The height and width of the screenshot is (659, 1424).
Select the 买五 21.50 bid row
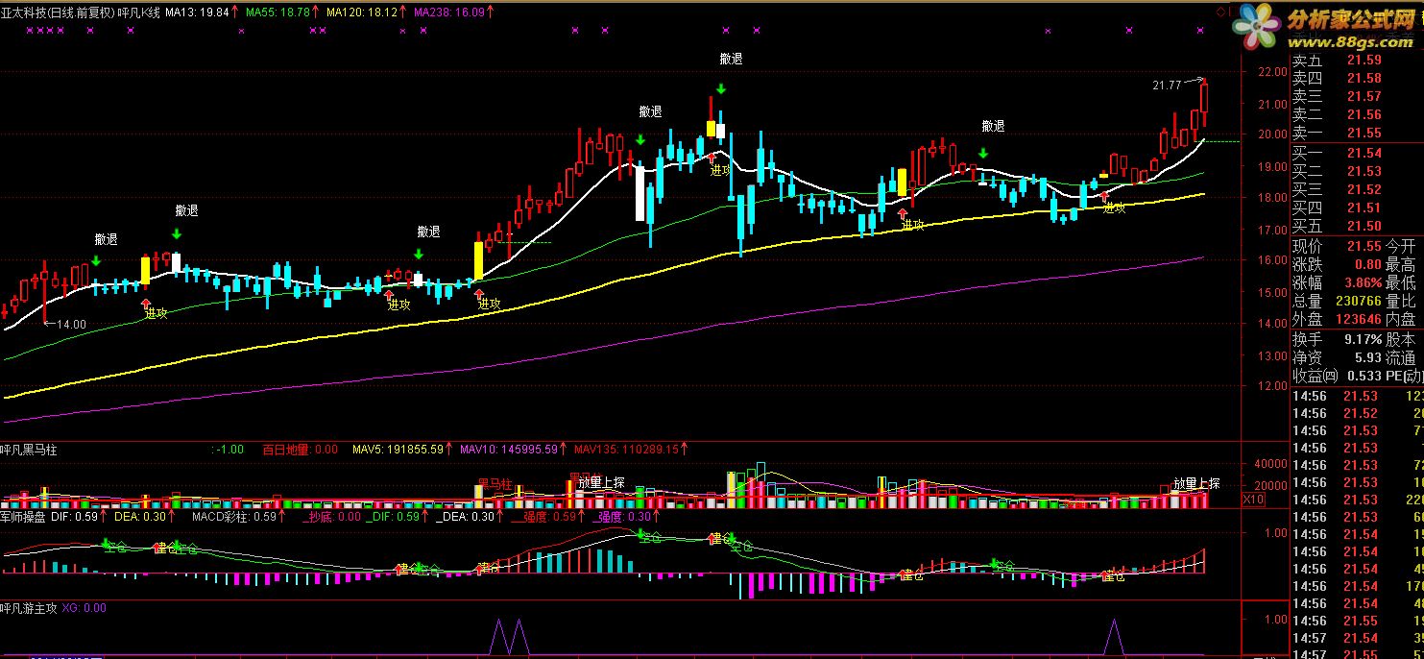[x=1337, y=227]
